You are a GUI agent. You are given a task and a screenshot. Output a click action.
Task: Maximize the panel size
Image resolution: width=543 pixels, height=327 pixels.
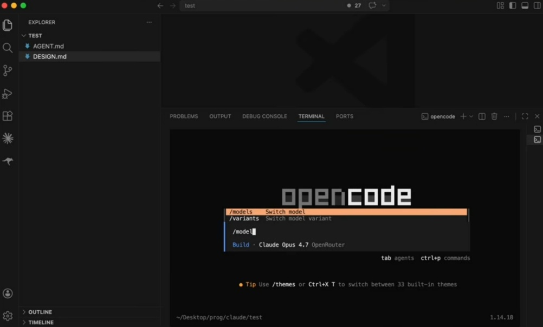tap(525, 116)
